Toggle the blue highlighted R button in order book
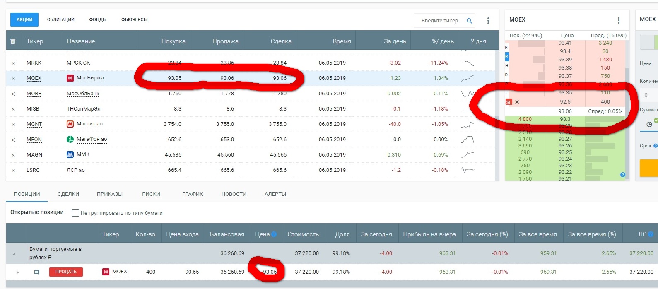The height and width of the screenshot is (289, 658). (506, 56)
